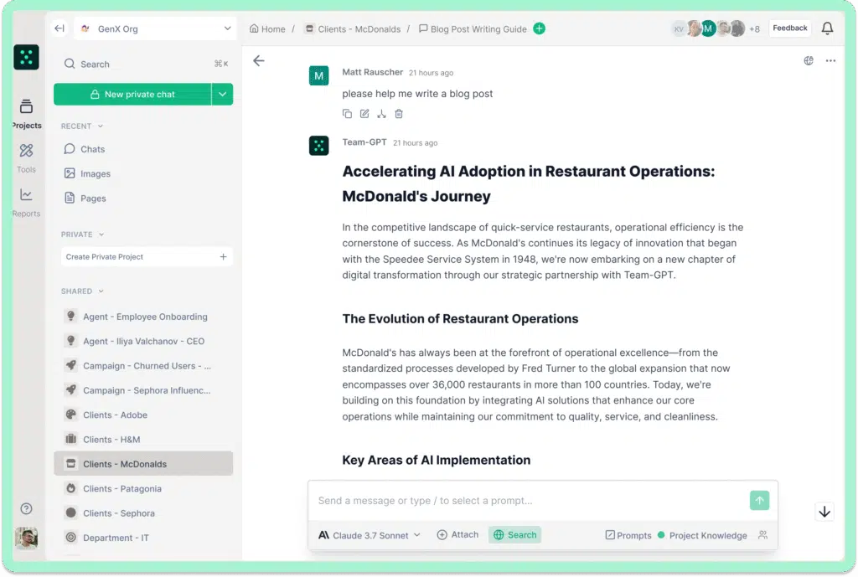
Task: Copy Matt Rauscher's message
Action: pyautogui.click(x=347, y=114)
